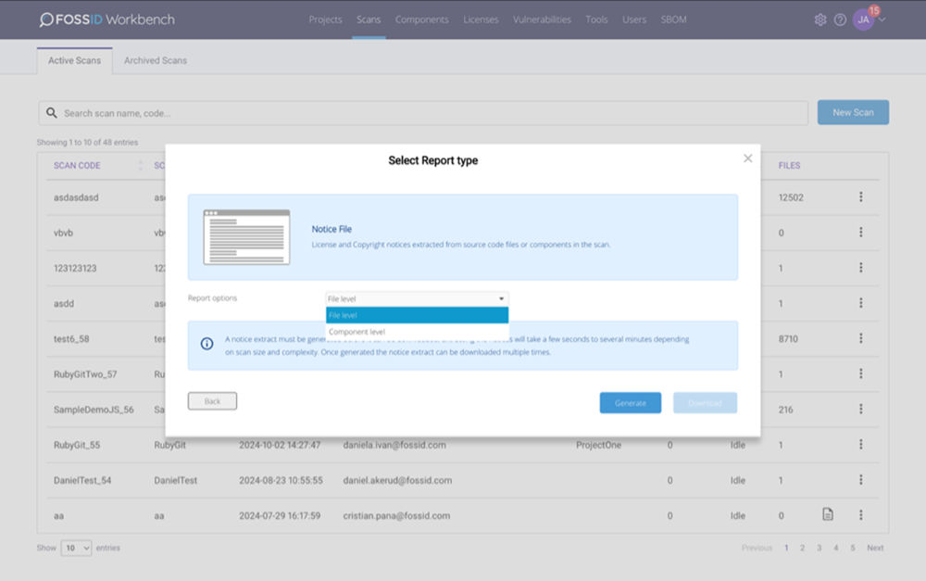Click the Next pagination link
This screenshot has height=581, width=926.
pyautogui.click(x=875, y=548)
